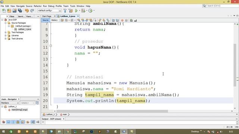Click the Find Next Occurrence icon
Screen dimensions: 239x134
click(x=87, y=20)
